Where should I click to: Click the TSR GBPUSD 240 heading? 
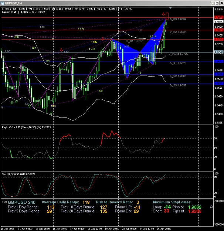point(19,202)
